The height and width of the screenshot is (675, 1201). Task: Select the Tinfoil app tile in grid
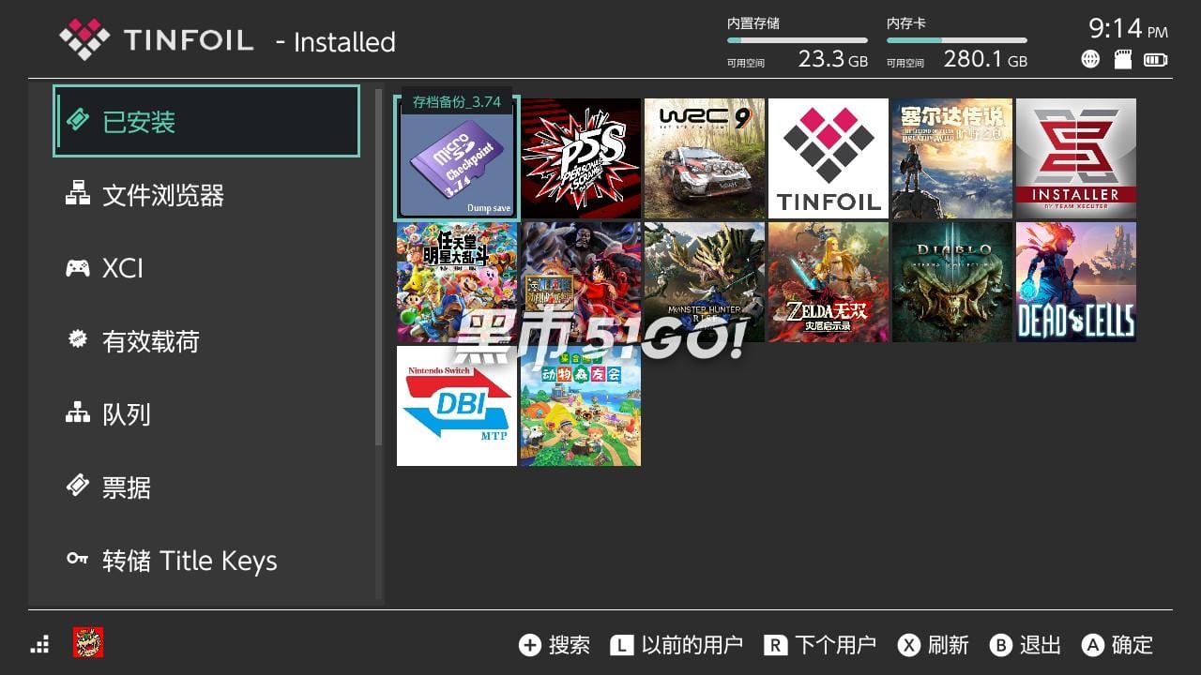(829, 158)
